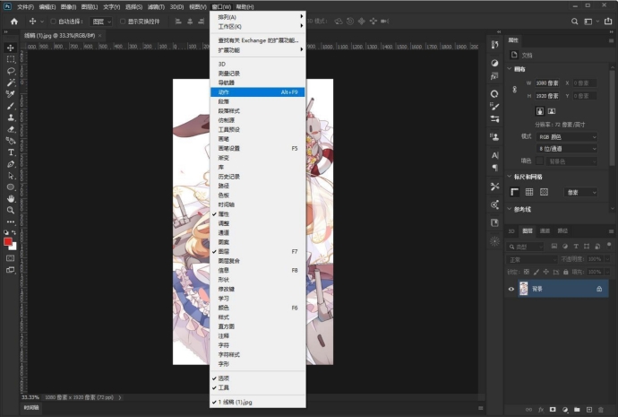Image resolution: width=618 pixels, height=417 pixels.
Task: Click the white background color swatch
Action: 14,247
